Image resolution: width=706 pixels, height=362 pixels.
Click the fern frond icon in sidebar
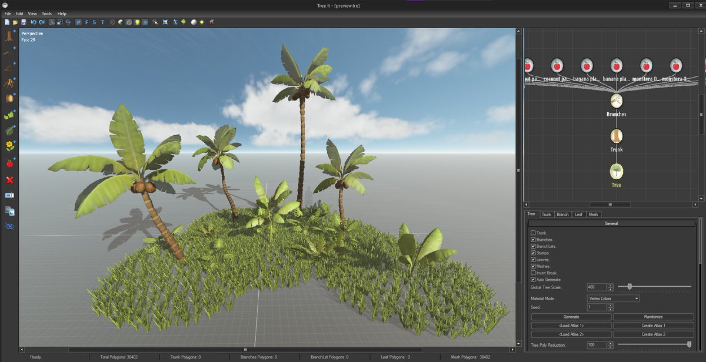(x=9, y=130)
